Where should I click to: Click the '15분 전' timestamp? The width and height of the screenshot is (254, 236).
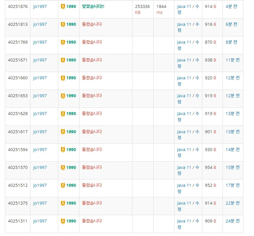232,168
